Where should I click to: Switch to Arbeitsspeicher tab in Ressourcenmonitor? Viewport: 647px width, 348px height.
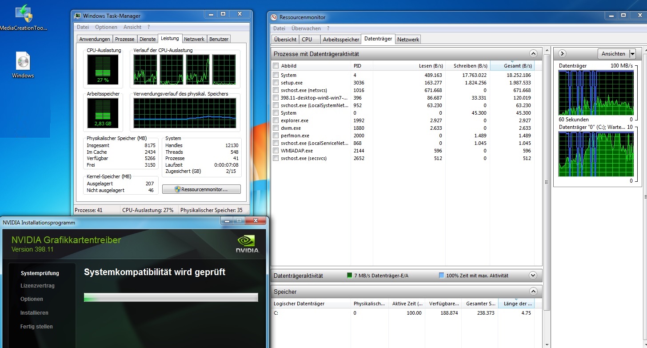coord(341,40)
